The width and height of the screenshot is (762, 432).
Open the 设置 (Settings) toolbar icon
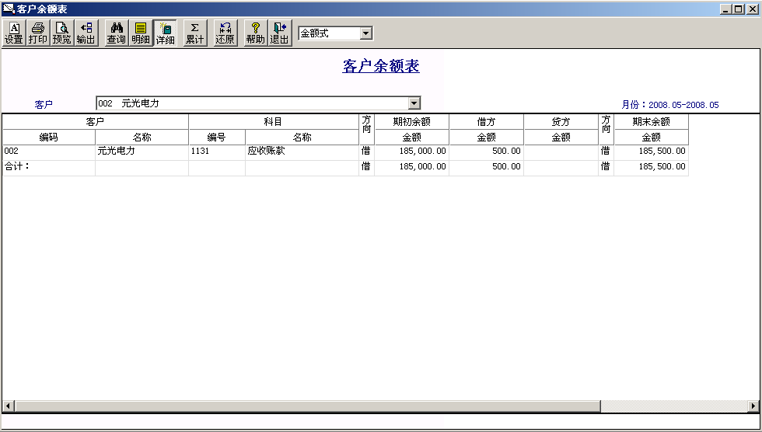[x=14, y=33]
